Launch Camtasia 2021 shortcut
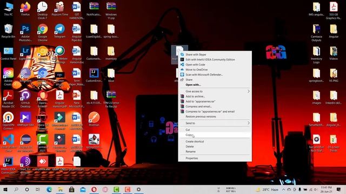This screenshot has width=346, height=194. coord(43,143)
